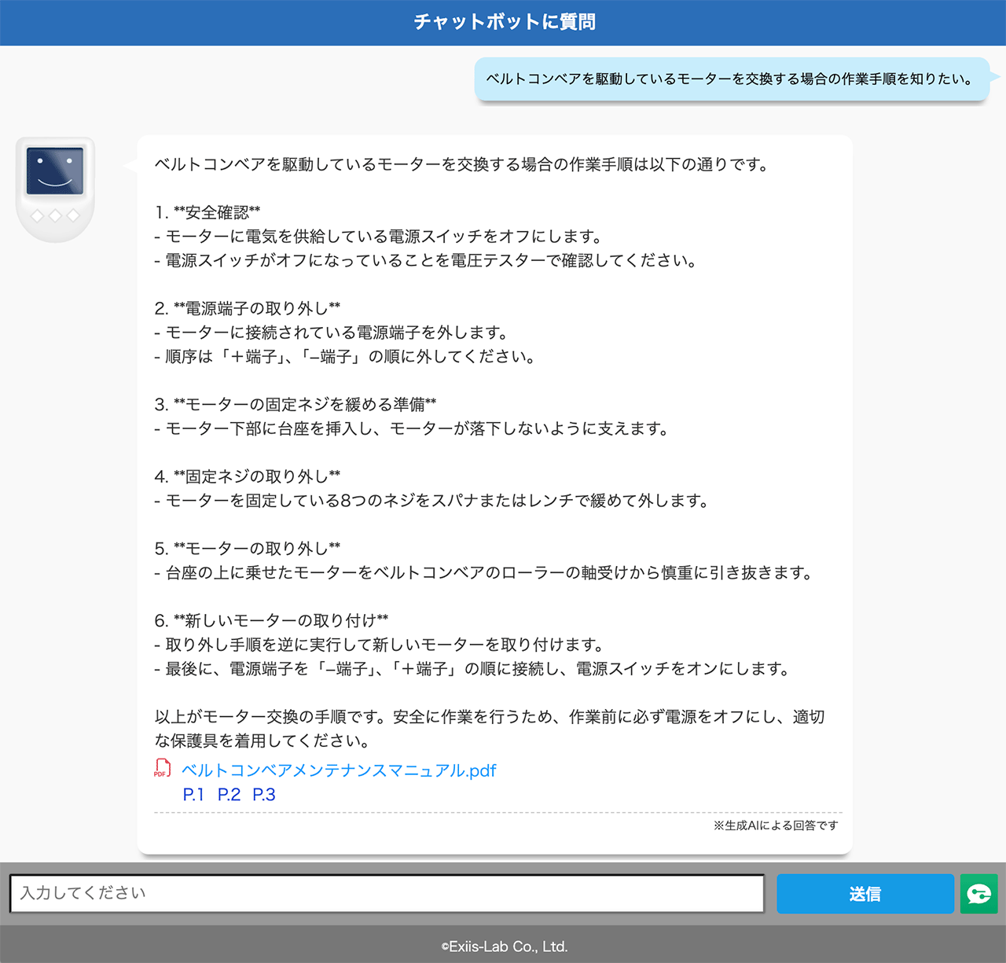
Task: Open page P.1 of the manual
Action: point(193,795)
